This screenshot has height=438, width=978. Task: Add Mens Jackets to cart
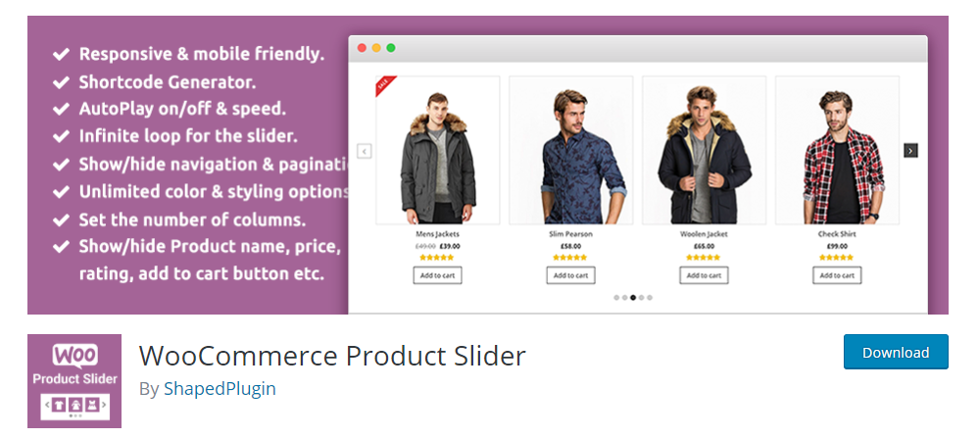click(437, 275)
